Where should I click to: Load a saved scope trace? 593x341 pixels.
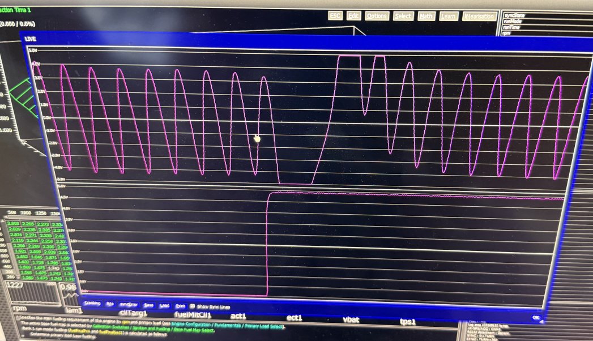coord(165,305)
